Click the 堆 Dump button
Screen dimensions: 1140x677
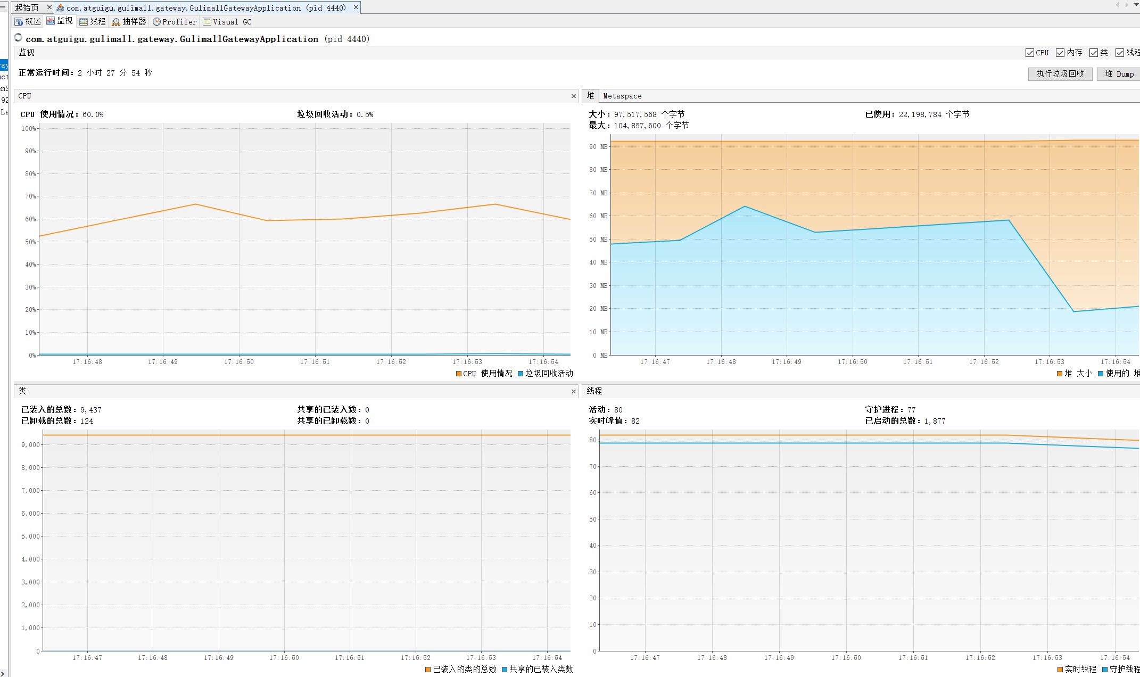[1119, 74]
